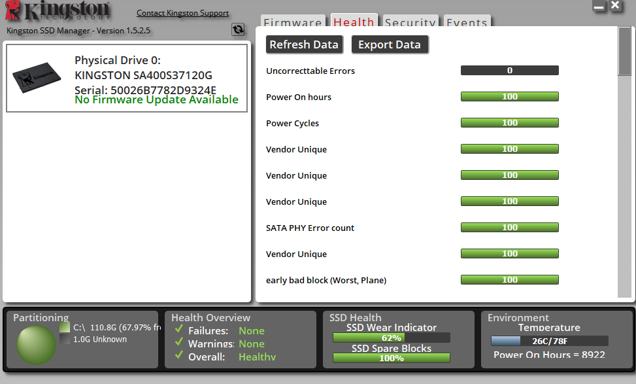Click the refresh drive list icon
This screenshot has height=384, width=636.
(x=238, y=29)
